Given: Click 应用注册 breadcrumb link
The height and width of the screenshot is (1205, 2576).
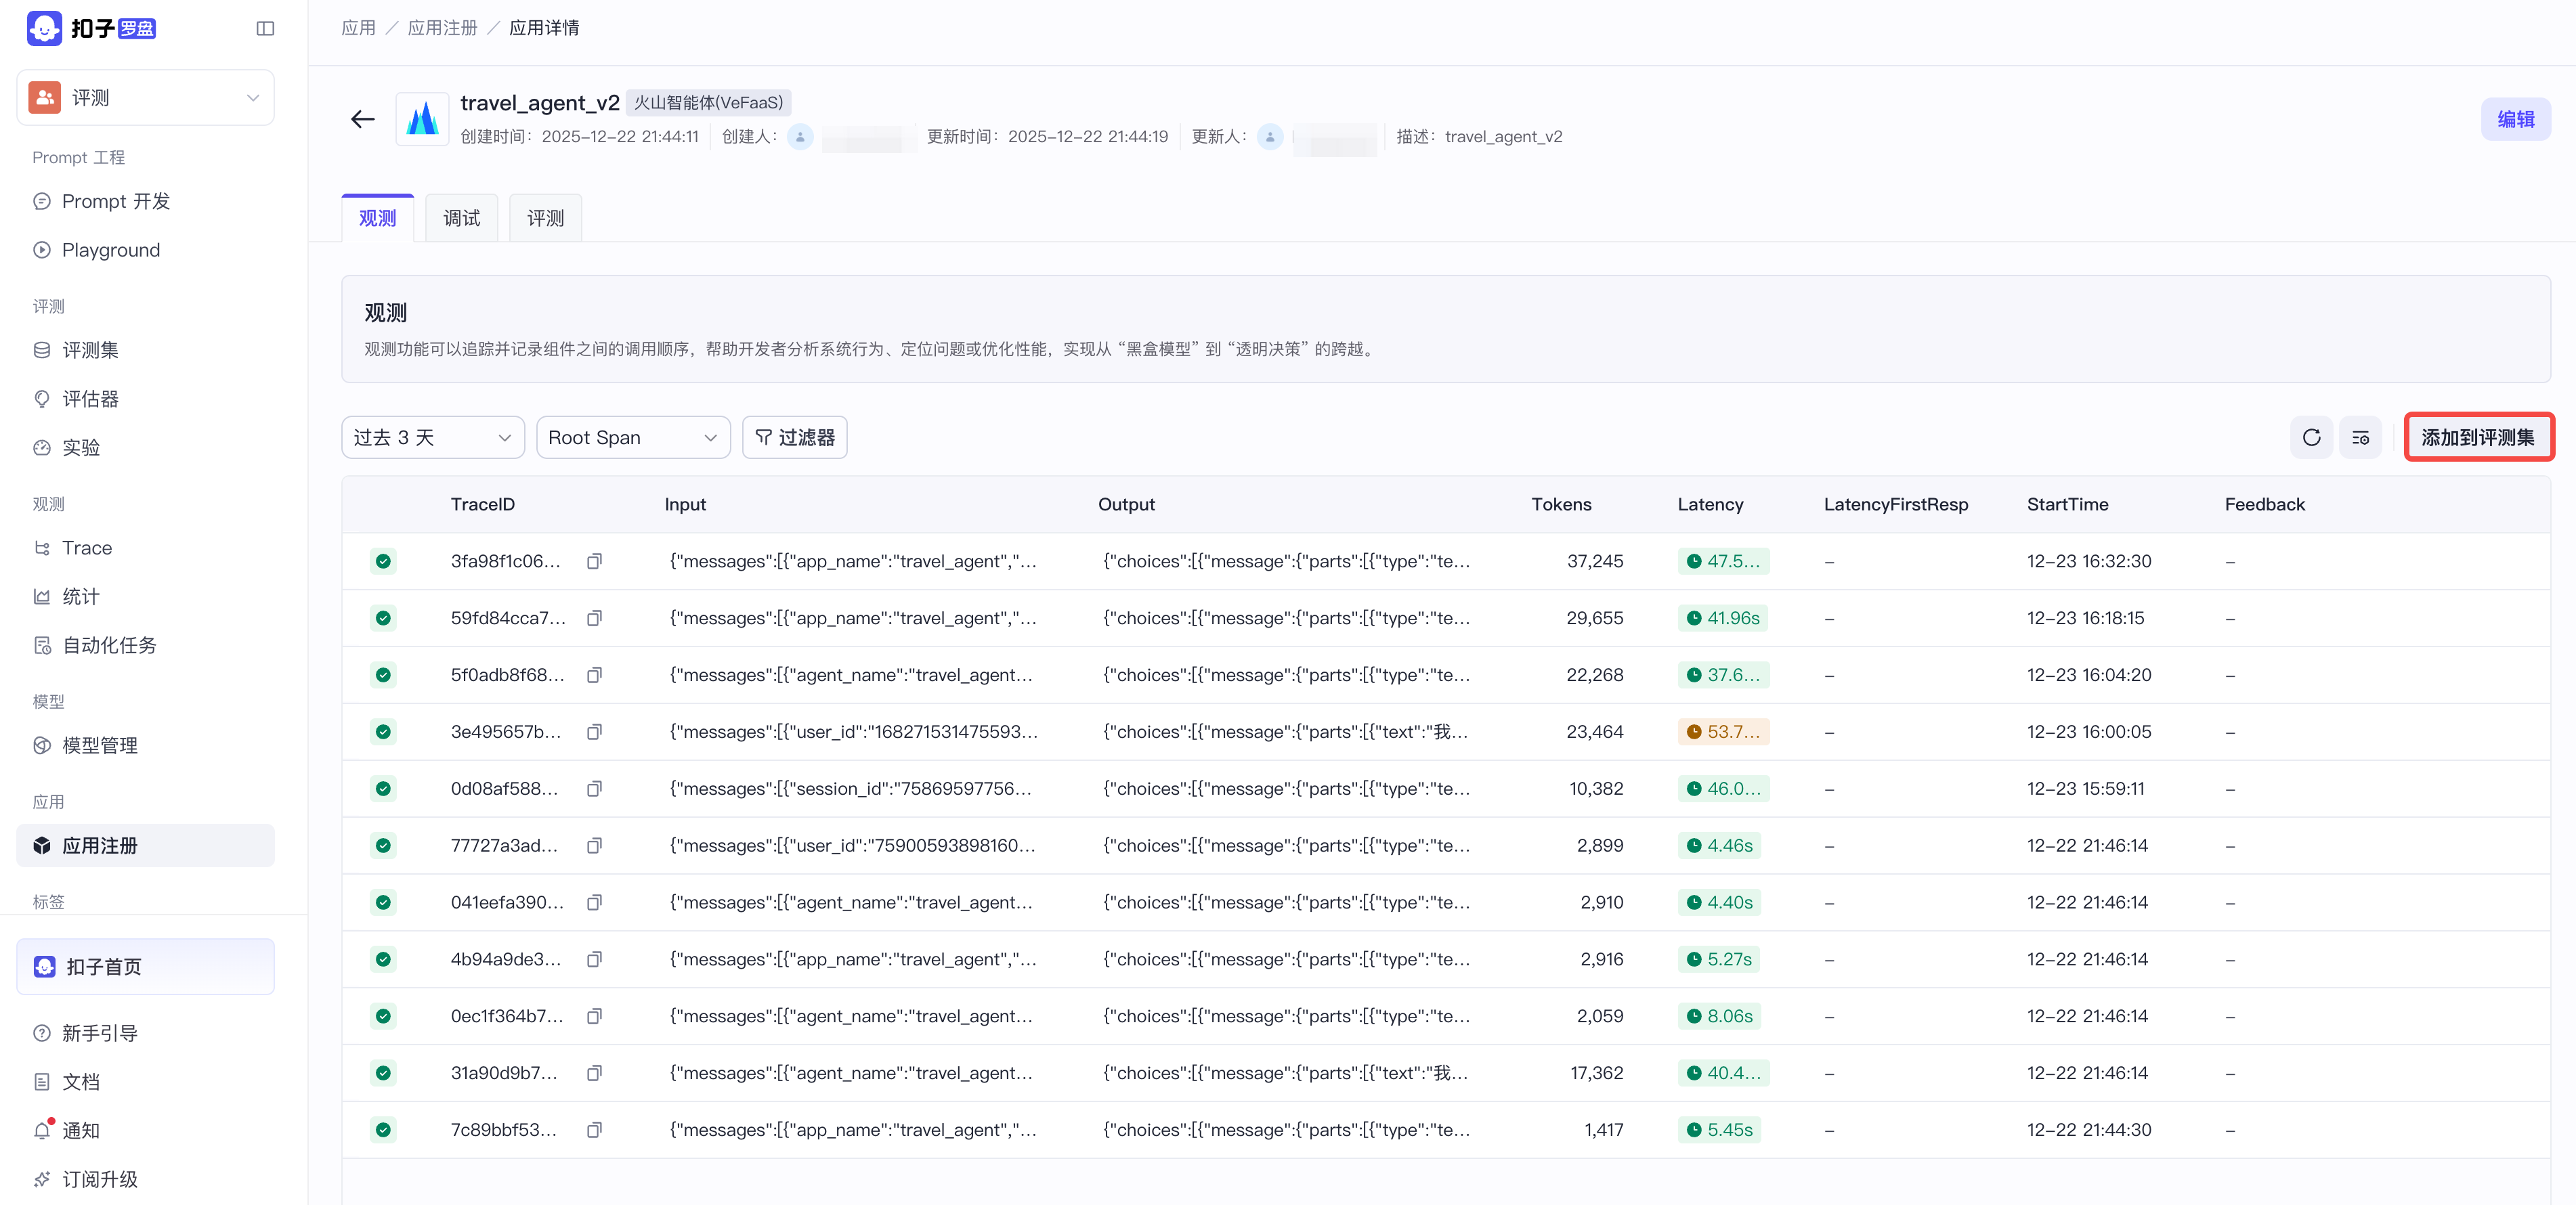Looking at the screenshot, I should pos(443,28).
